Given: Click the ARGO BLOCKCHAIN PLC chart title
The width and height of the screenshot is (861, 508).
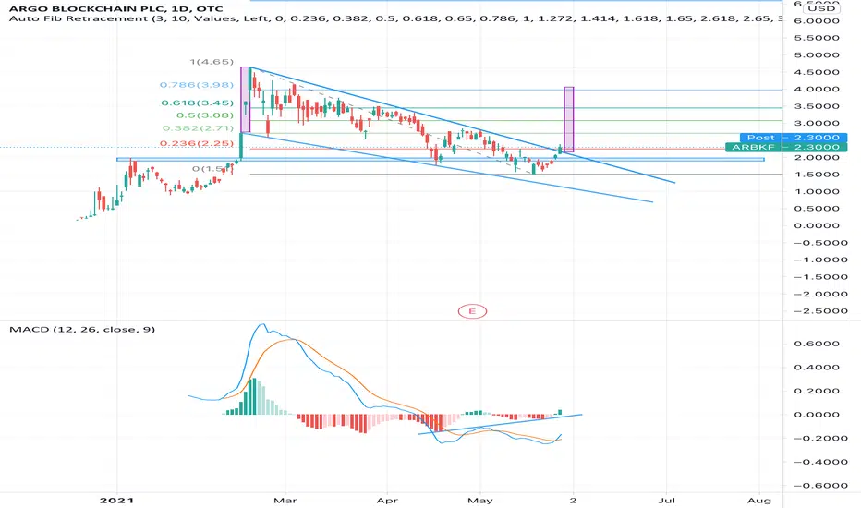Looking at the screenshot, I should tap(116, 8).
